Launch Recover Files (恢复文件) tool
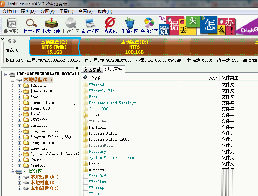The width and height of the screenshot is (258, 196). [51, 26]
